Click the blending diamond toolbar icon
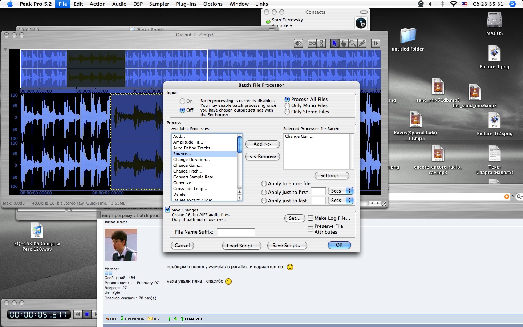This screenshot has width=523, height=327. coord(298,43)
